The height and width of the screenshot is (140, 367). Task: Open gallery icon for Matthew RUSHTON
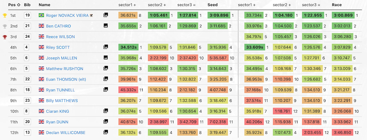click(106, 68)
